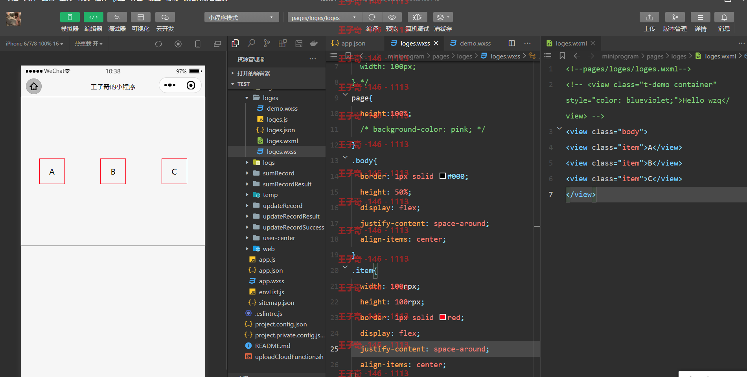Open project details

coord(701,17)
